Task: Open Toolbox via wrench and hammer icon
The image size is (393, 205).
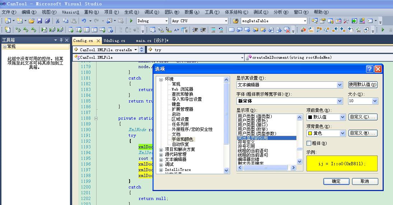Action: click(x=346, y=21)
